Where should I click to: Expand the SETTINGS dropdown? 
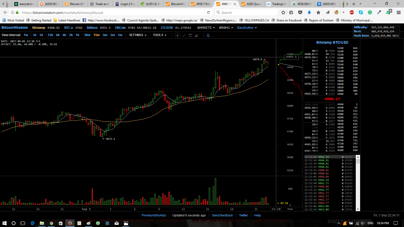coord(138,35)
